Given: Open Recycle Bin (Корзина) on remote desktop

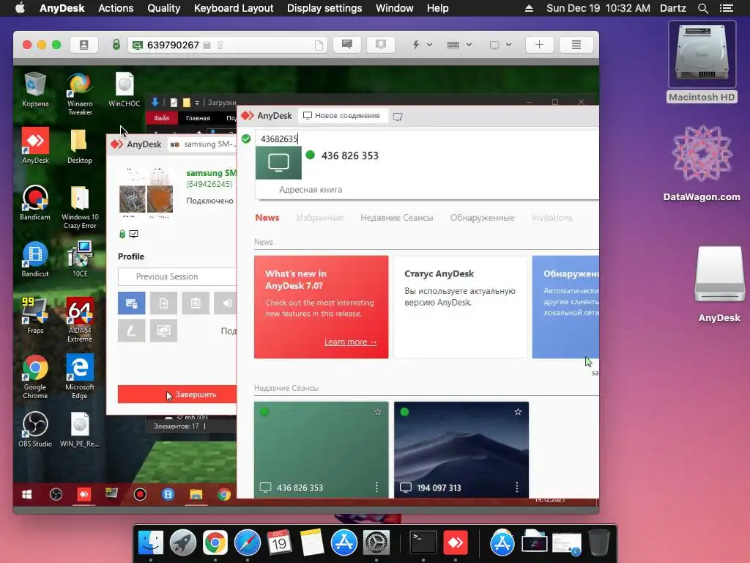Looking at the screenshot, I should pos(35,89).
